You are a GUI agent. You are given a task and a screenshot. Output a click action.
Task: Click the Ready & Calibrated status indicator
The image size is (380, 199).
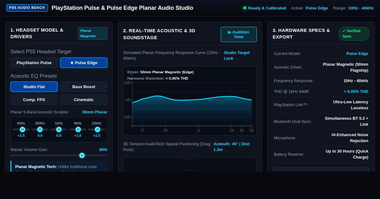(x=264, y=8)
